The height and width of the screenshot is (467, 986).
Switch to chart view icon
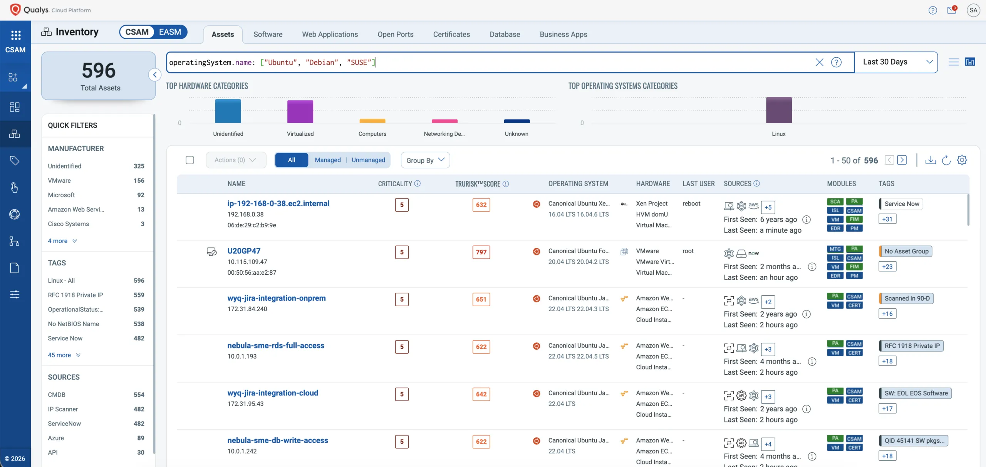click(970, 62)
